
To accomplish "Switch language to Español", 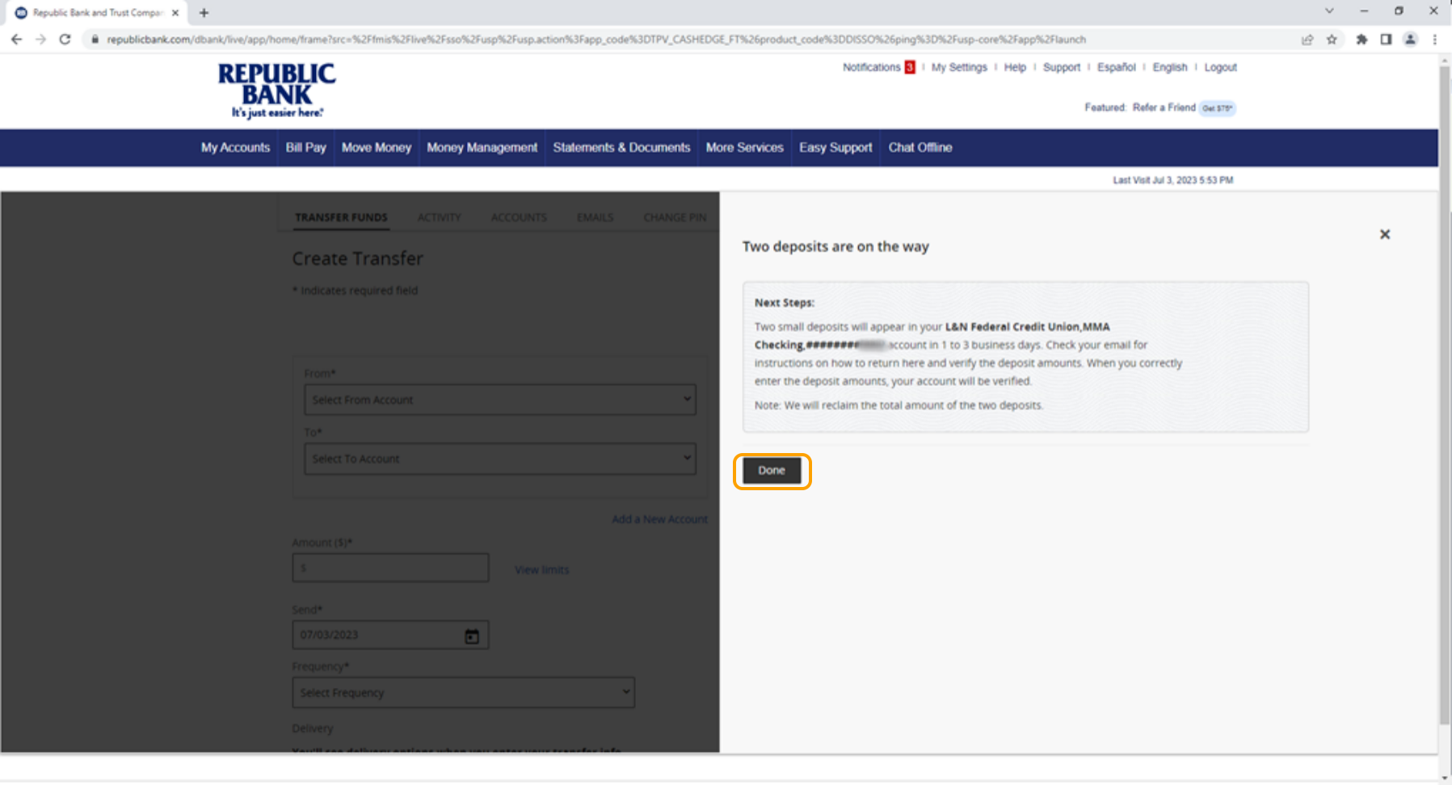I will [x=1116, y=67].
